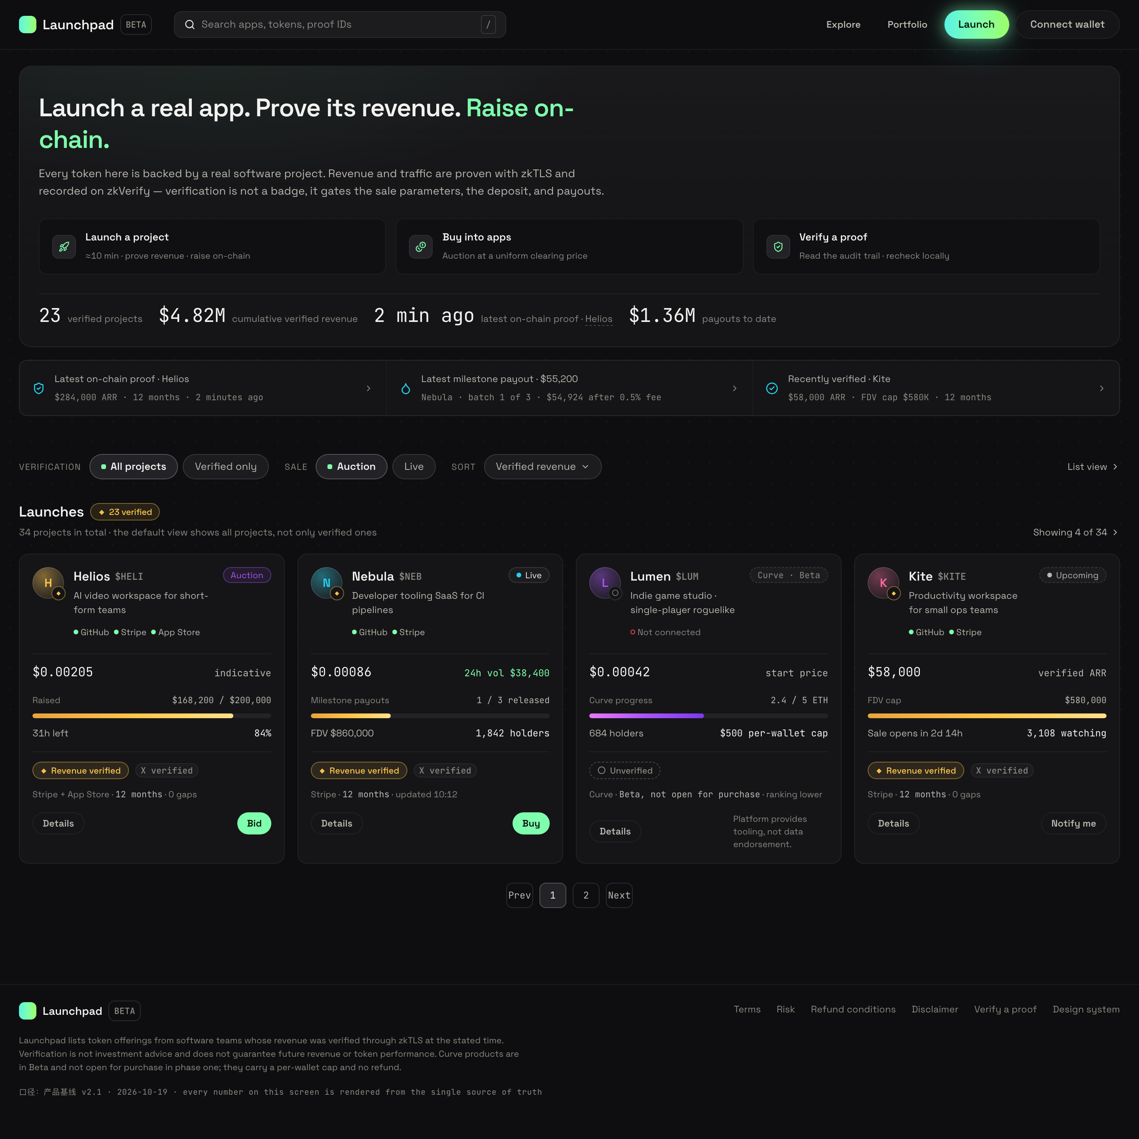The height and width of the screenshot is (1139, 1139).
Task: Open the Verified revenue sort dropdown
Action: 542,466
